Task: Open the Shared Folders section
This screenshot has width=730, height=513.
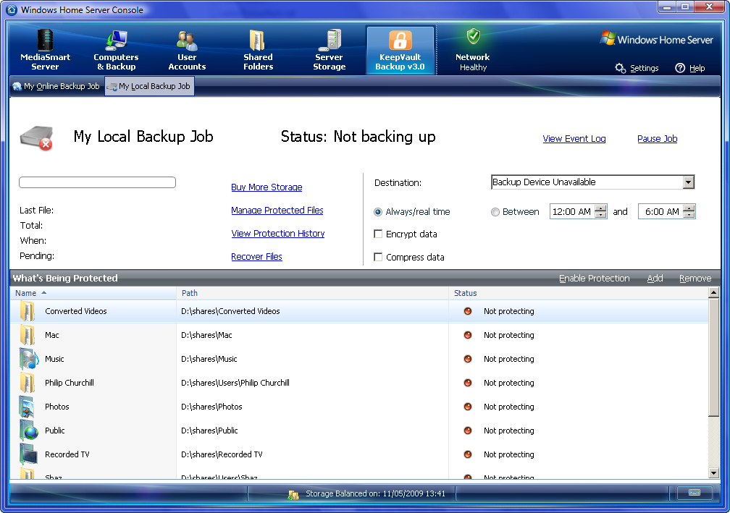Action: (258, 50)
